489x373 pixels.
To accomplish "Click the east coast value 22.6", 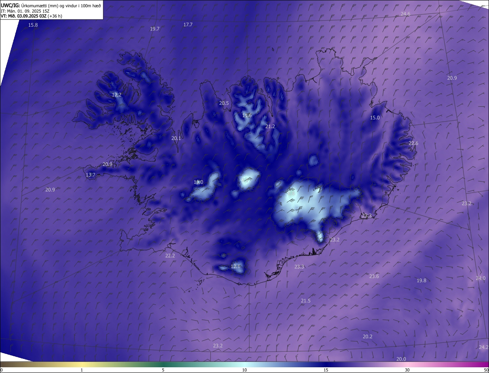I will tap(413, 143).
